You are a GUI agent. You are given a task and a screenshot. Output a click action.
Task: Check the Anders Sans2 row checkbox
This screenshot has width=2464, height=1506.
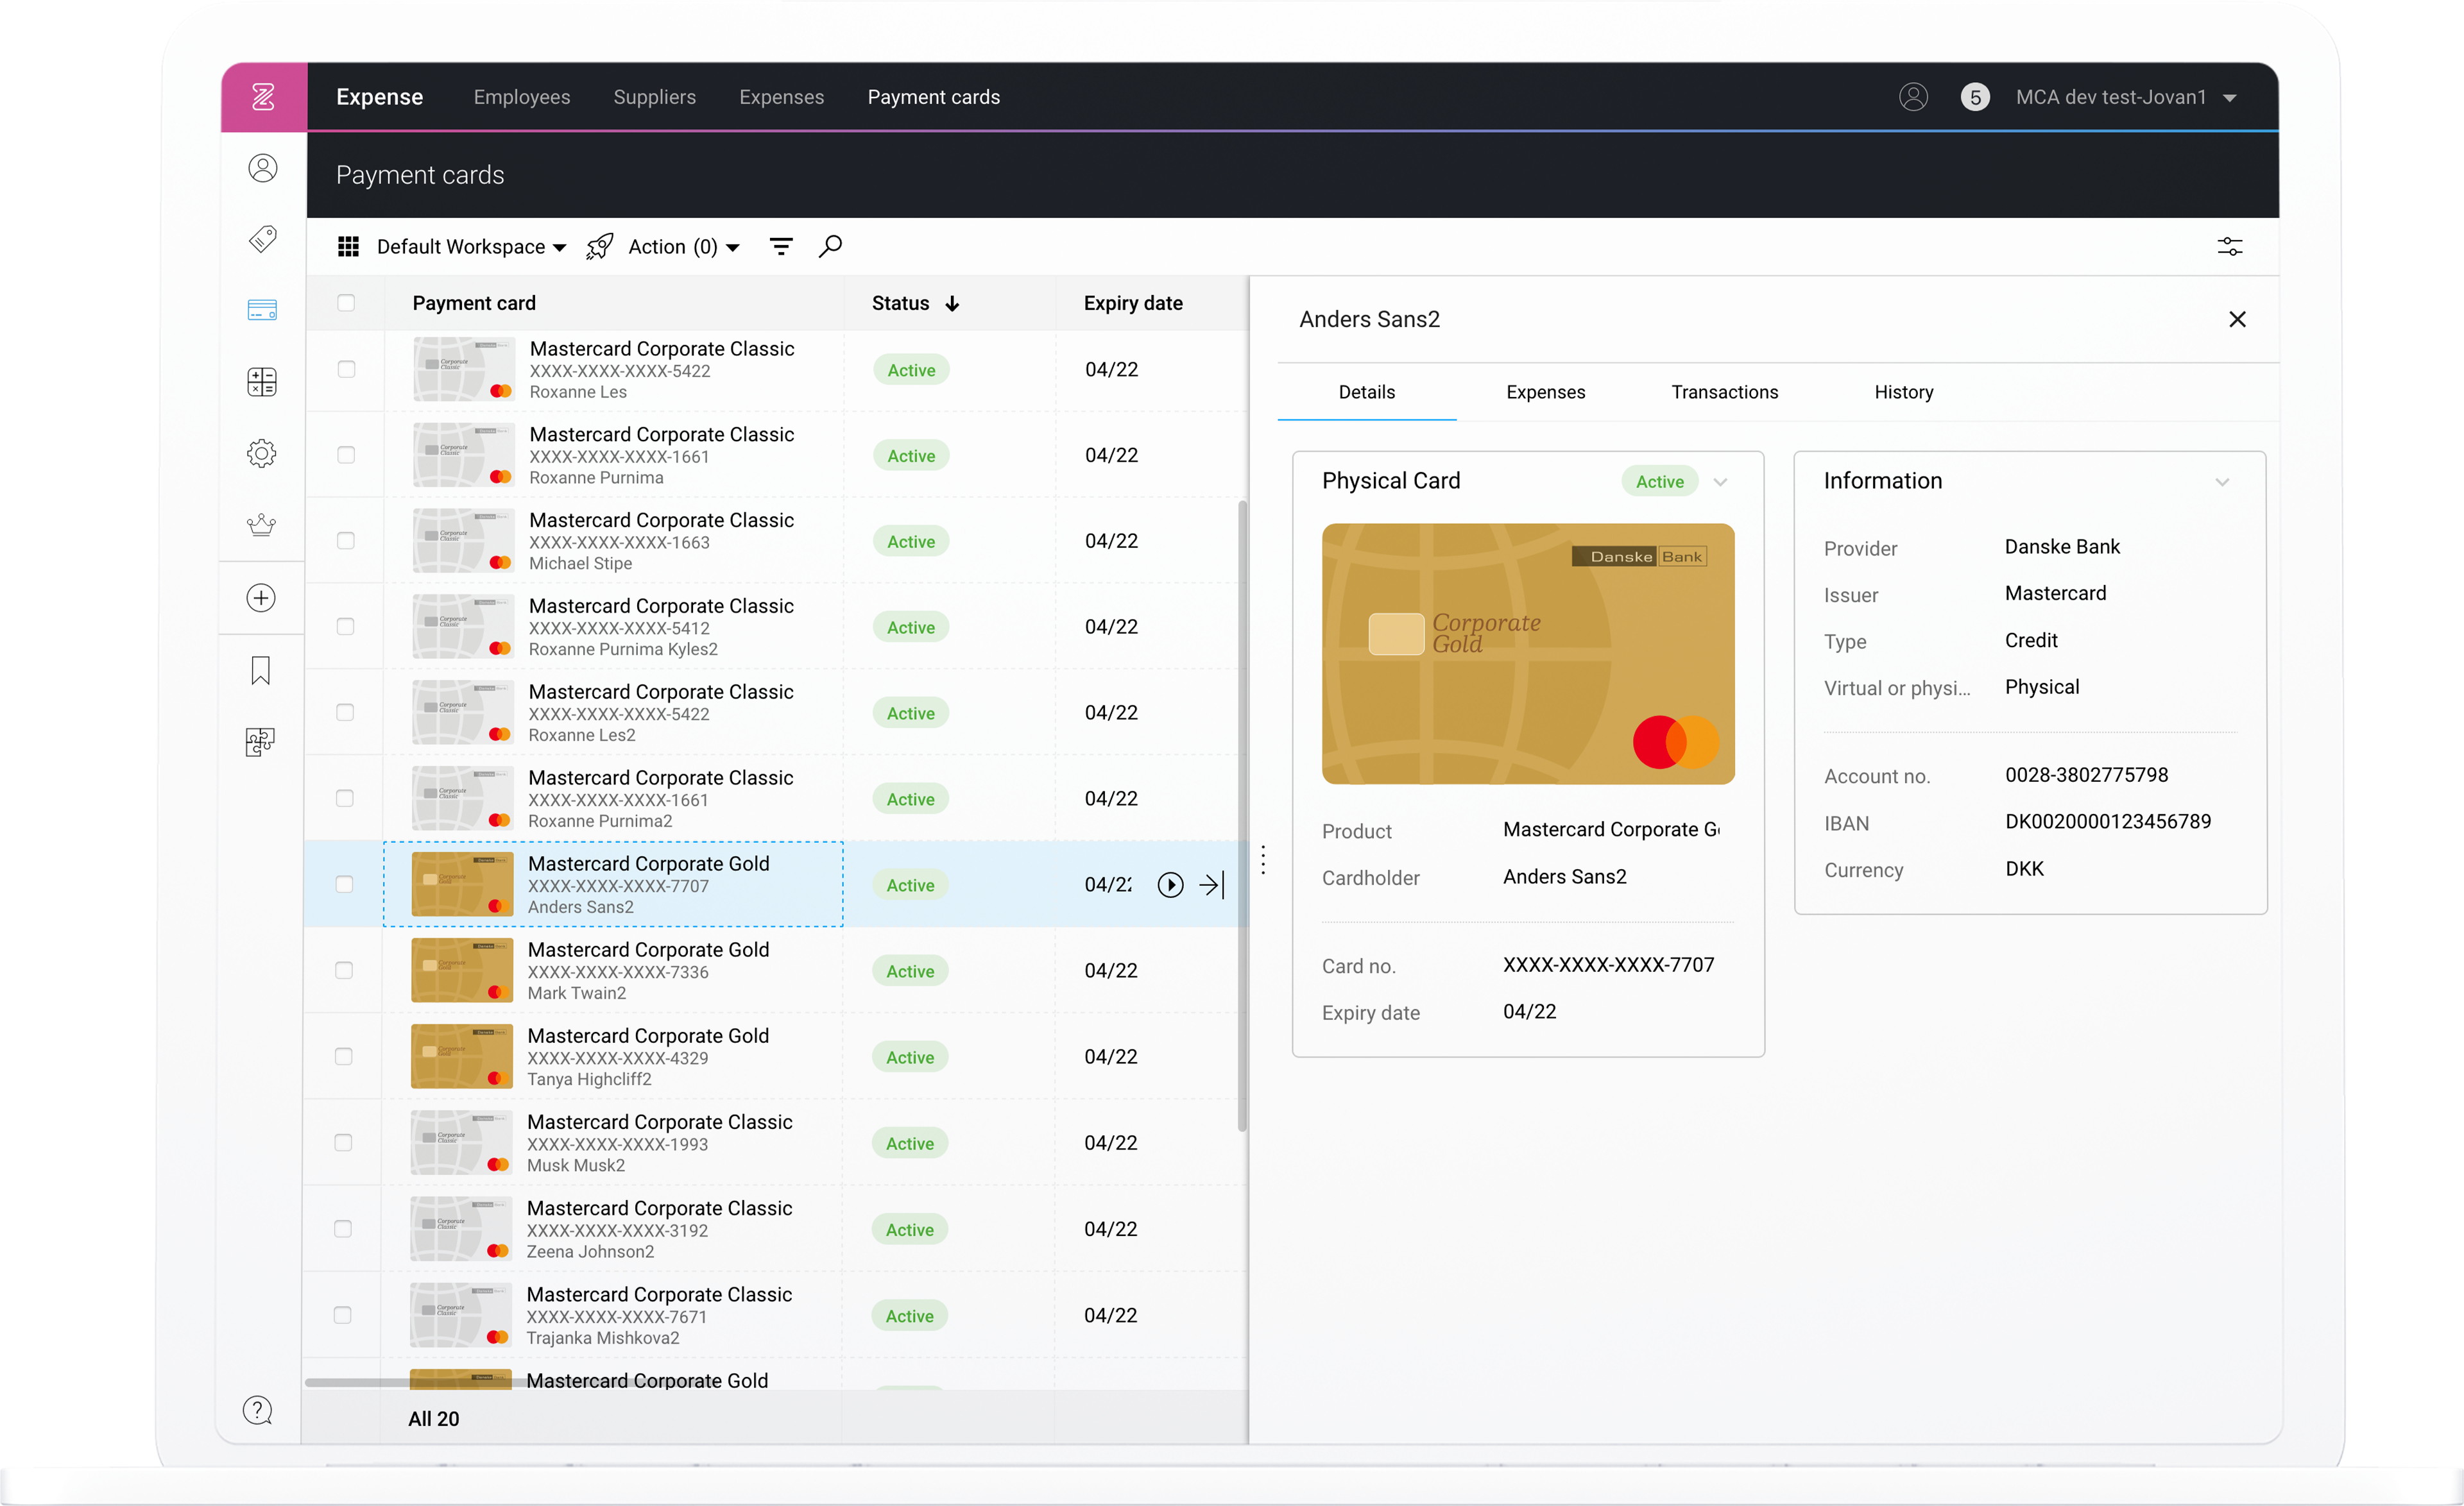[344, 884]
